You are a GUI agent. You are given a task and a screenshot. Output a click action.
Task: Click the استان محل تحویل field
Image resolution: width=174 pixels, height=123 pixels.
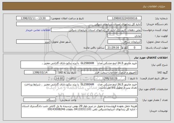pos(124,42)
